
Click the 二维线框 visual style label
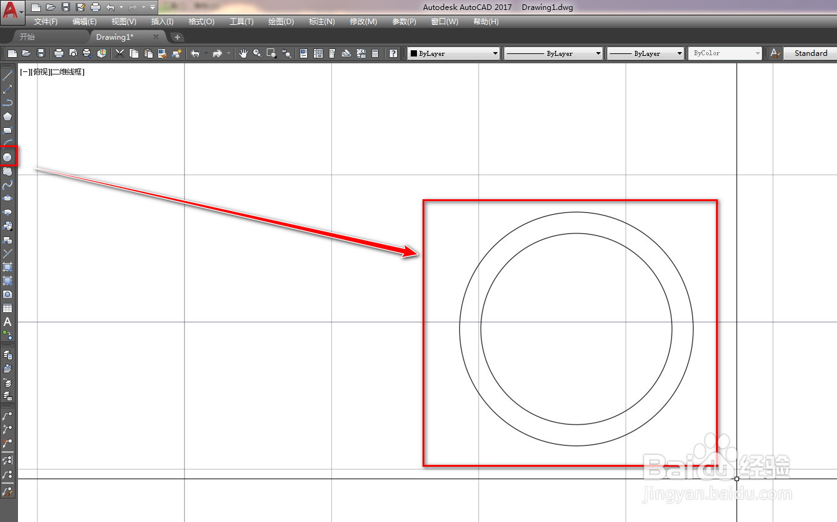click(67, 72)
